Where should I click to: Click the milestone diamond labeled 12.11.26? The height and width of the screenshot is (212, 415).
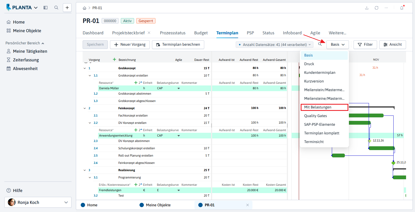(369, 141)
